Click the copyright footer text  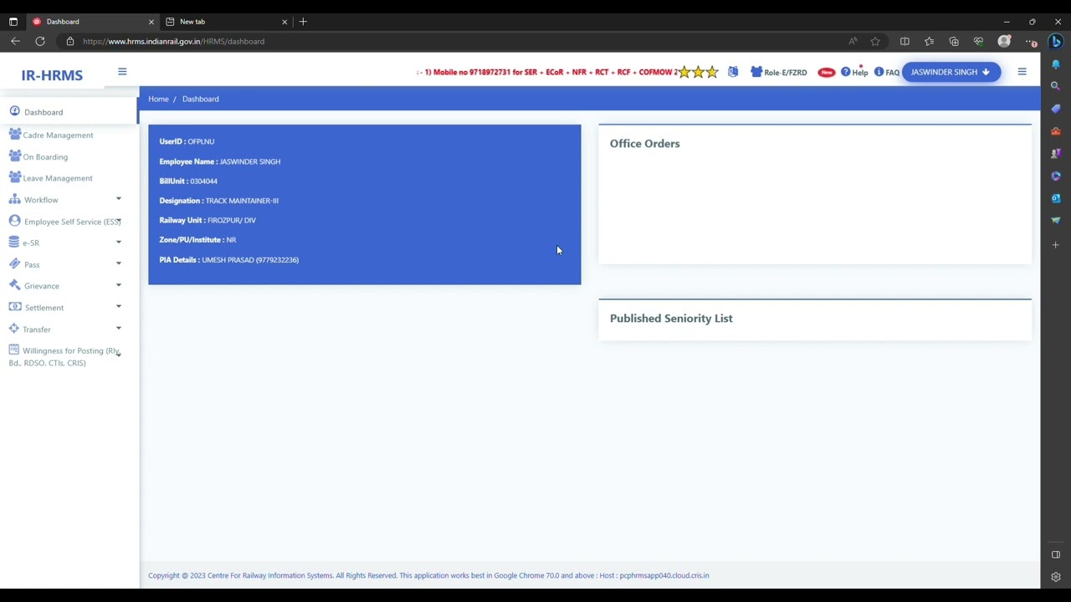point(428,575)
